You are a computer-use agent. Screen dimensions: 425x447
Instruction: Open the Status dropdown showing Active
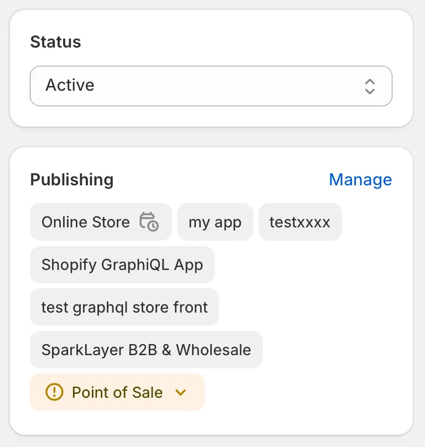click(x=211, y=86)
